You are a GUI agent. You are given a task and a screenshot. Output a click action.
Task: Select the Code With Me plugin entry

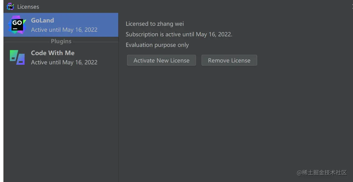point(61,58)
